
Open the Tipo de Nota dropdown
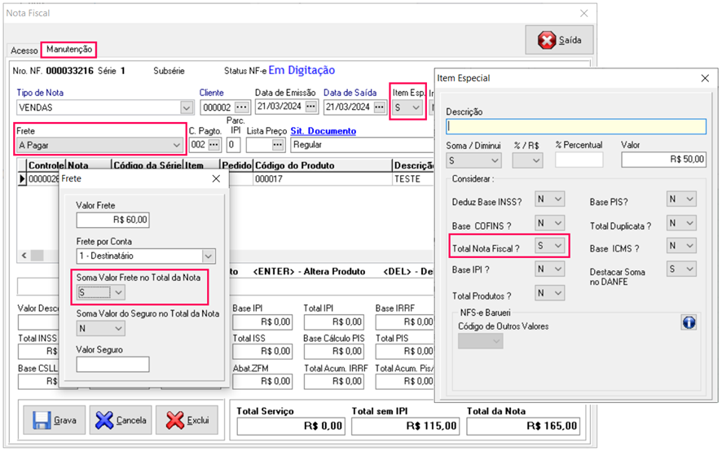[187, 107]
